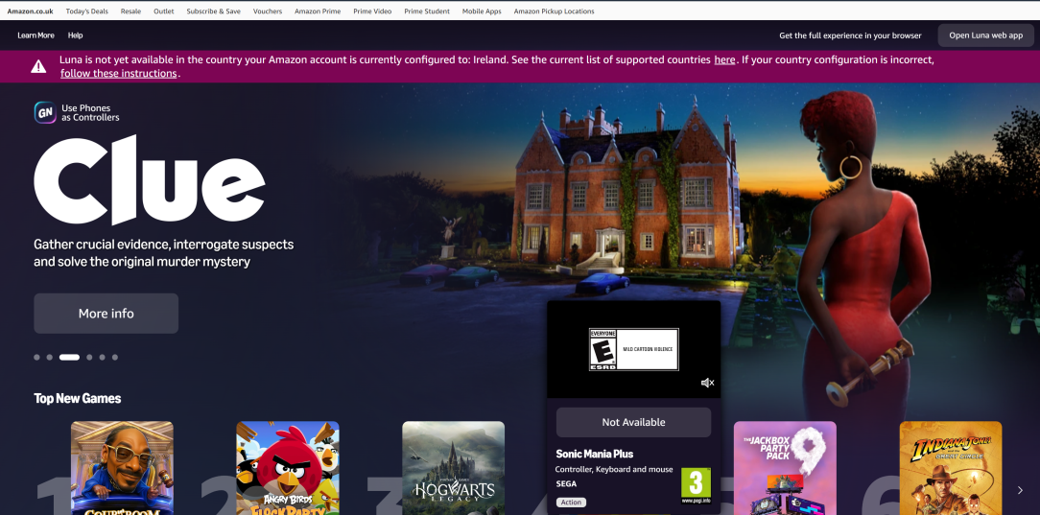The height and width of the screenshot is (515, 1040).
Task: Click 'follow these instructions' link
Action: (119, 74)
